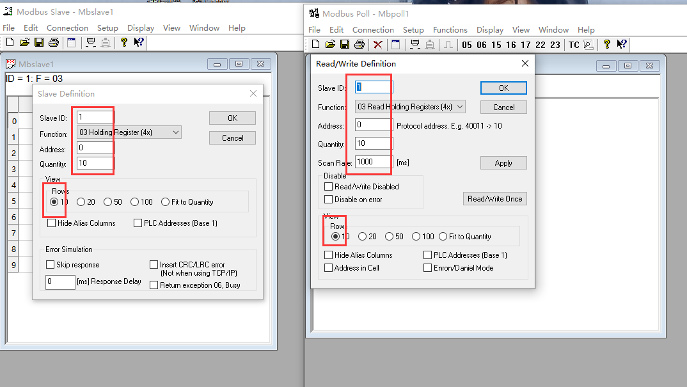Check Read/Write Disabled option
This screenshot has height=387, width=687.
pos(329,187)
